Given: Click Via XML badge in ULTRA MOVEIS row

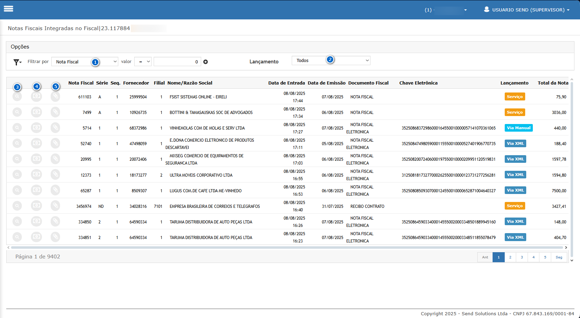Looking at the screenshot, I should click(515, 175).
